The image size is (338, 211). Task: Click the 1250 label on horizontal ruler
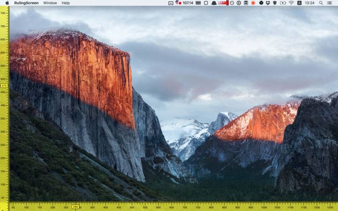(330, 208)
